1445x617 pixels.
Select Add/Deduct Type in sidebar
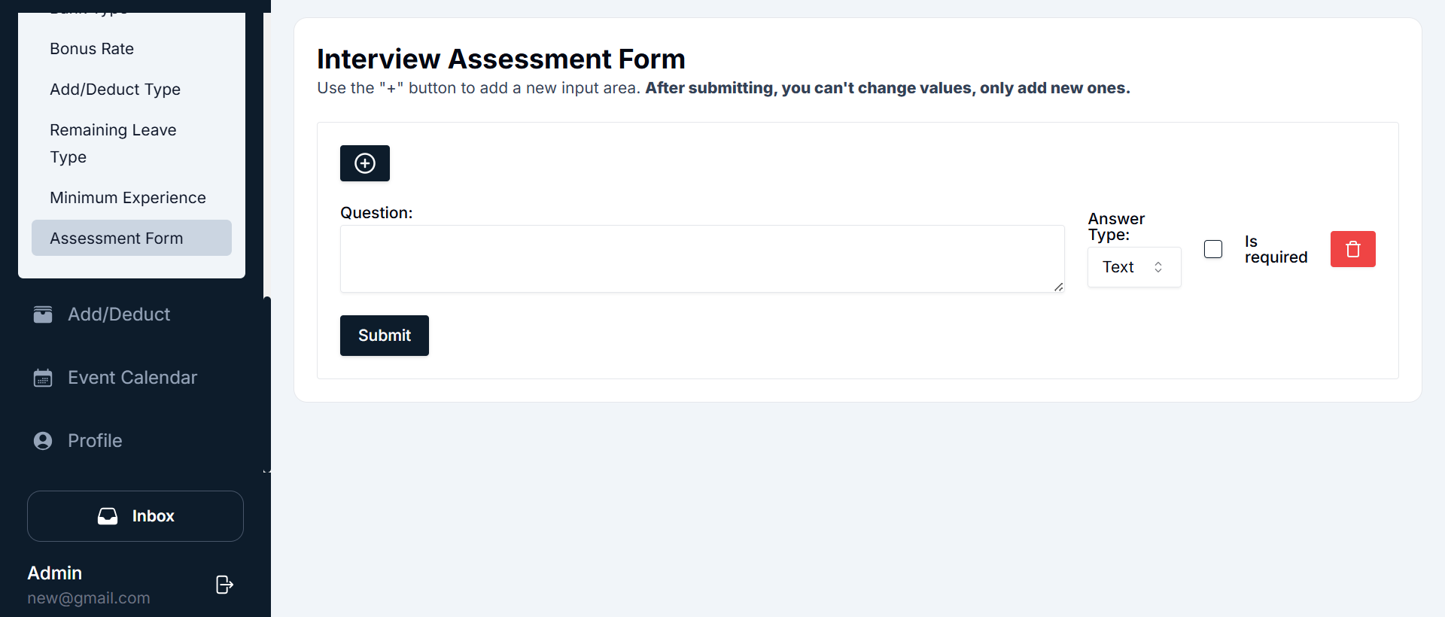(115, 90)
